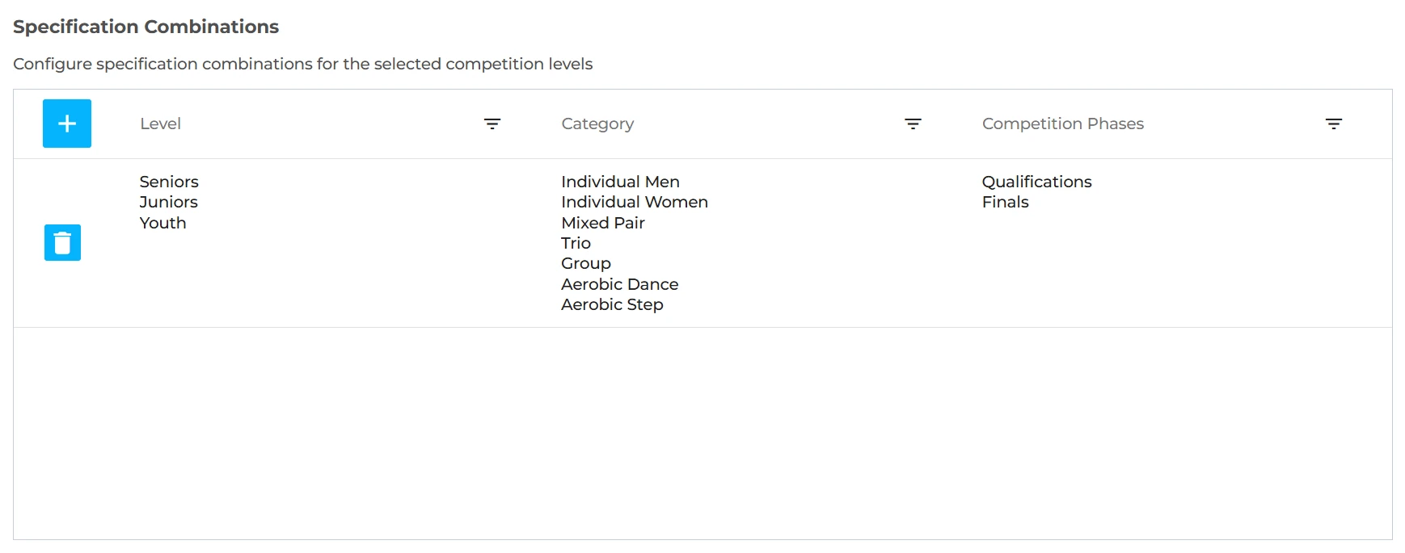Click the Mixed Pair category
Viewport: 1405px width, 553px height.
click(x=603, y=223)
